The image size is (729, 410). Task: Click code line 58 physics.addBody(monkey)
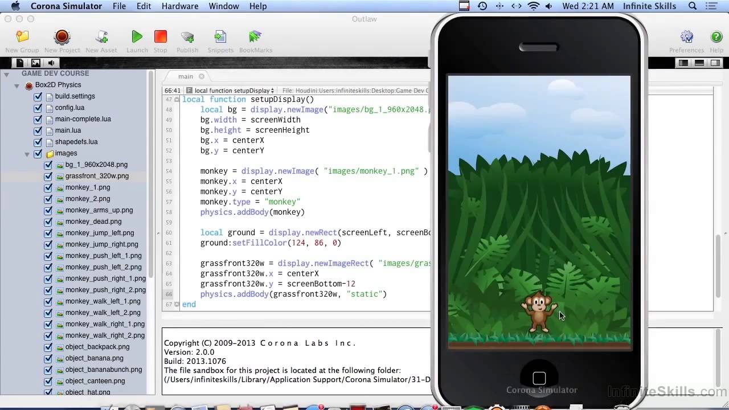click(x=252, y=212)
